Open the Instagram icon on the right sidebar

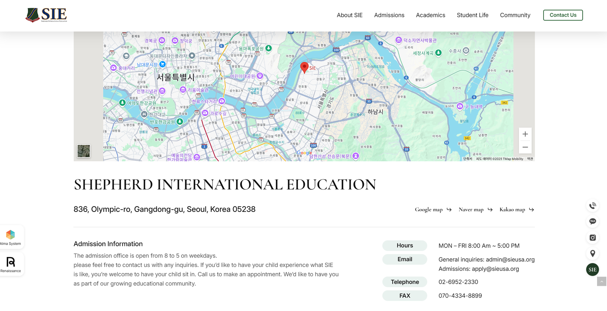[x=592, y=238]
